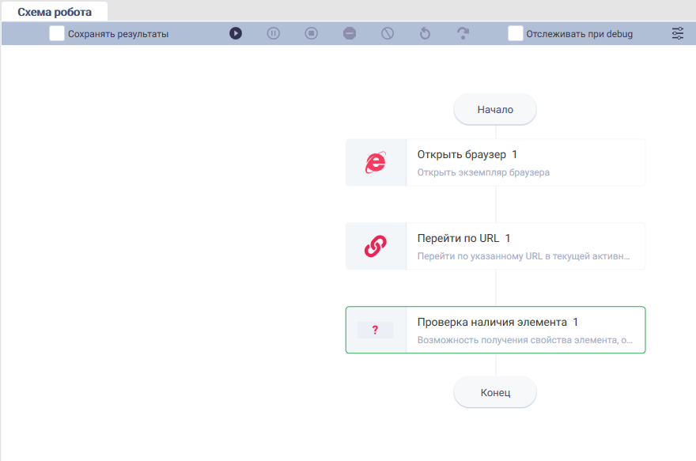
Task: Click the Сохранять результаты label text
Action: (118, 34)
